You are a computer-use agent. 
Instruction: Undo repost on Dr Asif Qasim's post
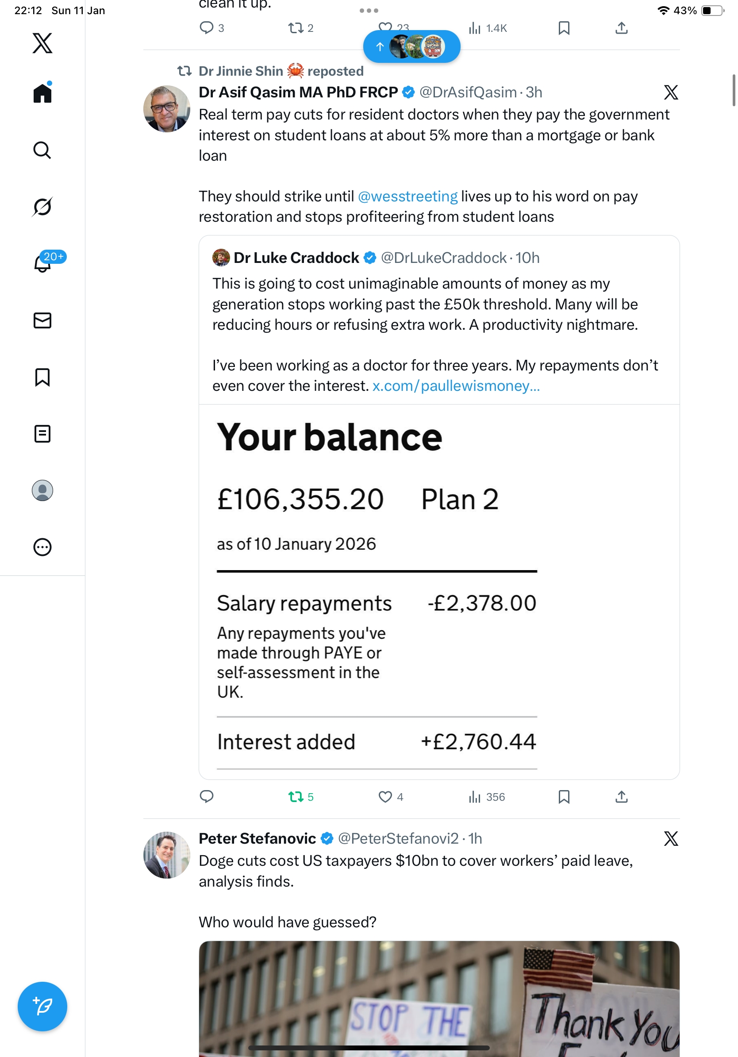[x=296, y=796]
